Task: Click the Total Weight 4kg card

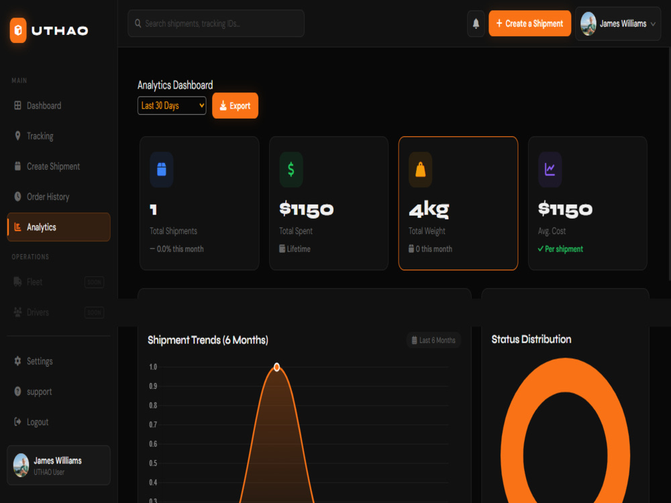Action: [458, 203]
